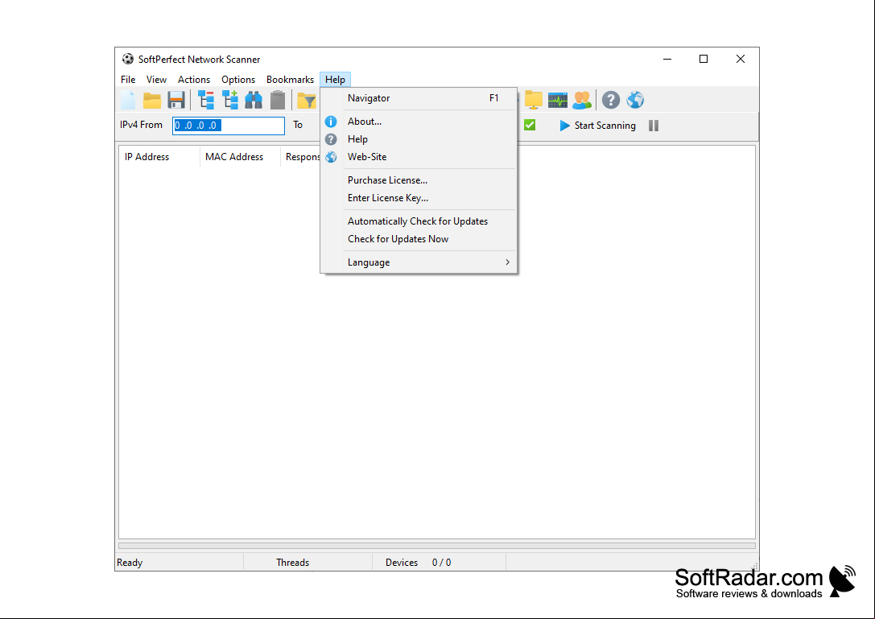Choose About... menu entry
The width and height of the screenshot is (875, 619).
[x=419, y=122]
